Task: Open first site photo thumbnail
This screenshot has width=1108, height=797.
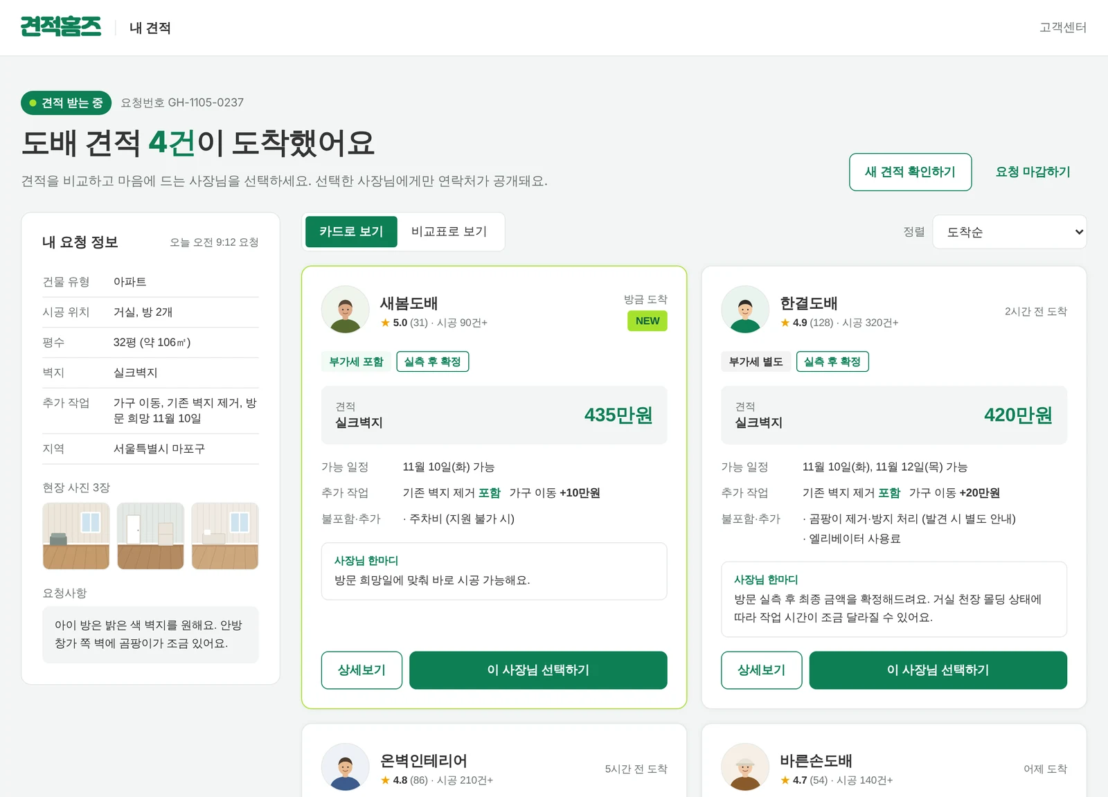Action: pos(76,536)
